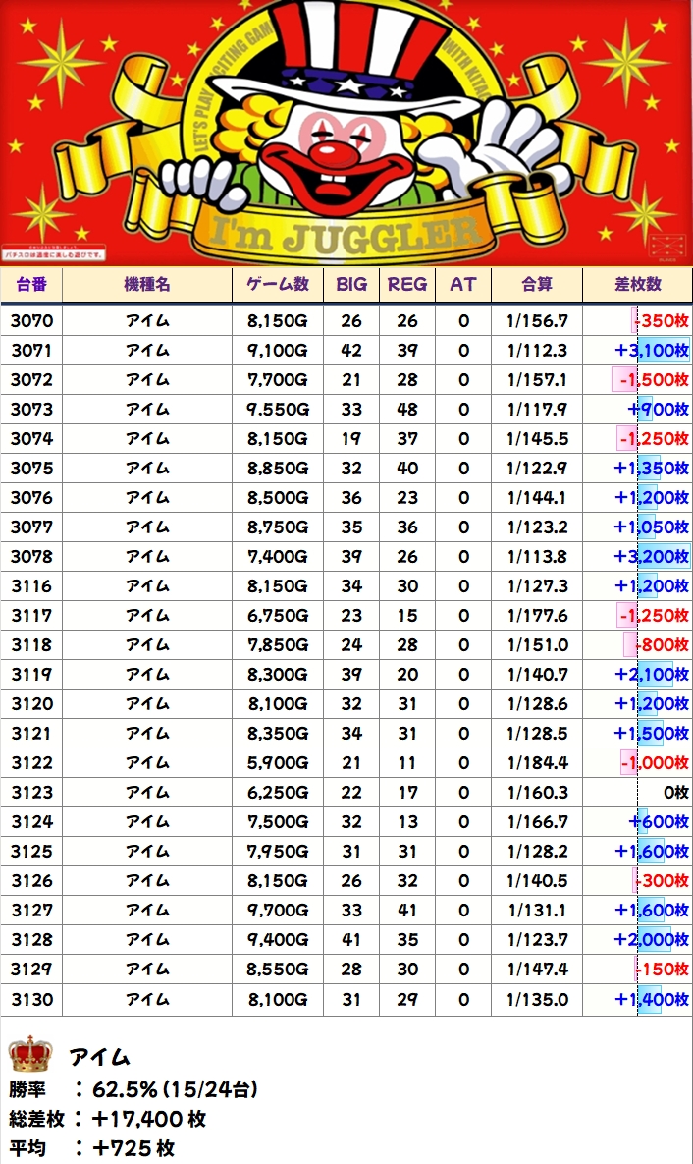
Task: Click machine number 3120
Action: point(32,703)
